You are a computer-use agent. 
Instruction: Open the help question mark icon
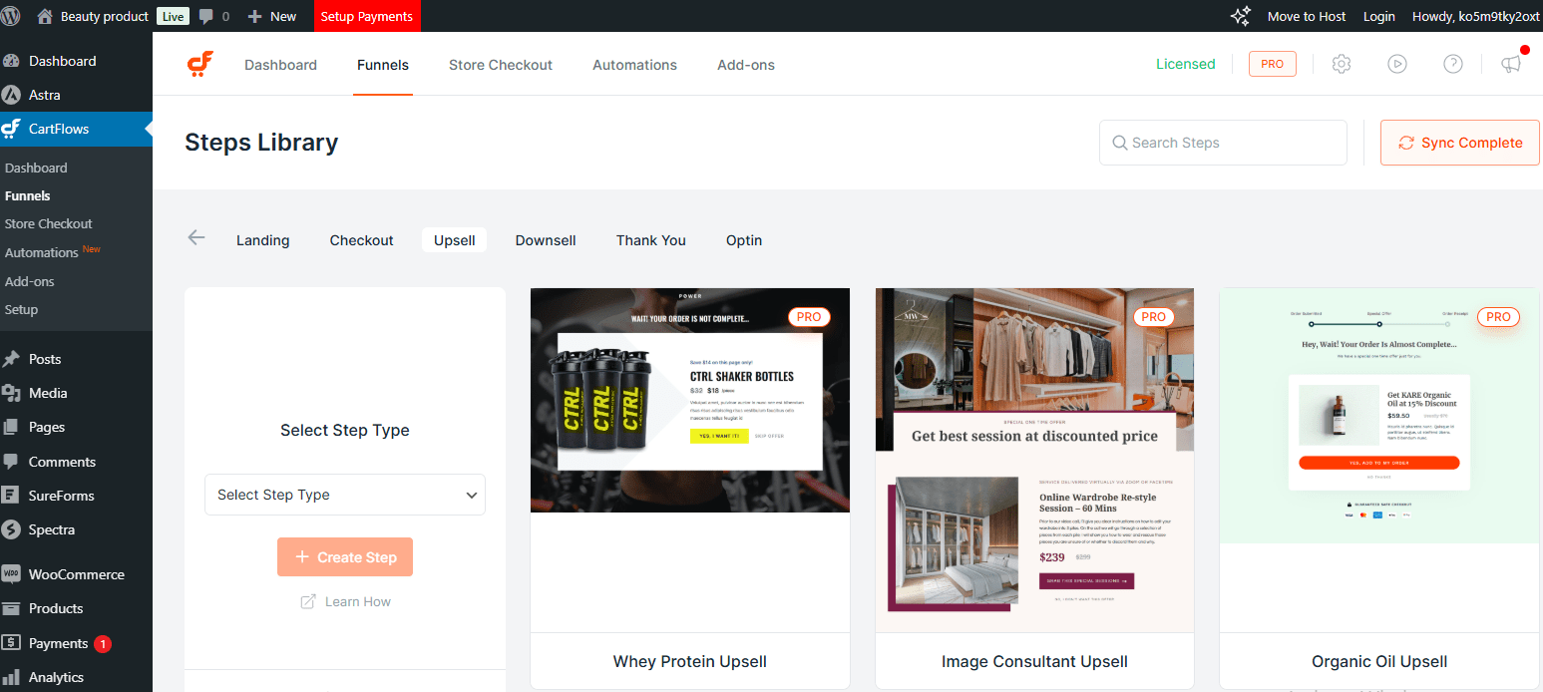point(1453,64)
